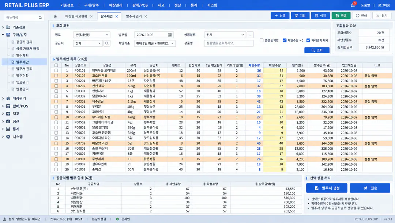Switch to the 발주서 관리 tab
This screenshot has width=395, height=223.
134,16
